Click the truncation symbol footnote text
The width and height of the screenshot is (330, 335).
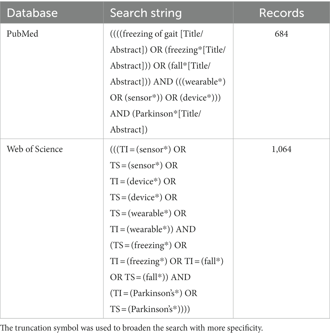(131, 328)
